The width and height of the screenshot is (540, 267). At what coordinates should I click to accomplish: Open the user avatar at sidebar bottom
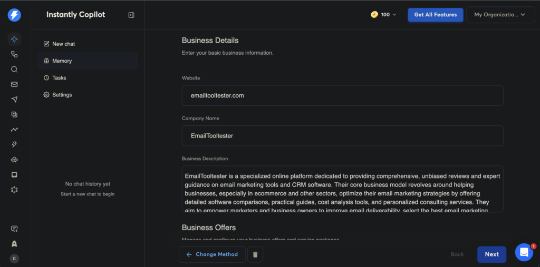click(14, 259)
